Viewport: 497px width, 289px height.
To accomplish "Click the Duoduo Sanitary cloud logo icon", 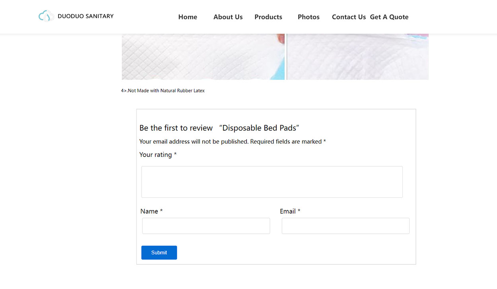I will click(x=46, y=16).
